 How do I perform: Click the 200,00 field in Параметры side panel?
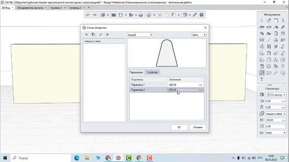coord(275,120)
